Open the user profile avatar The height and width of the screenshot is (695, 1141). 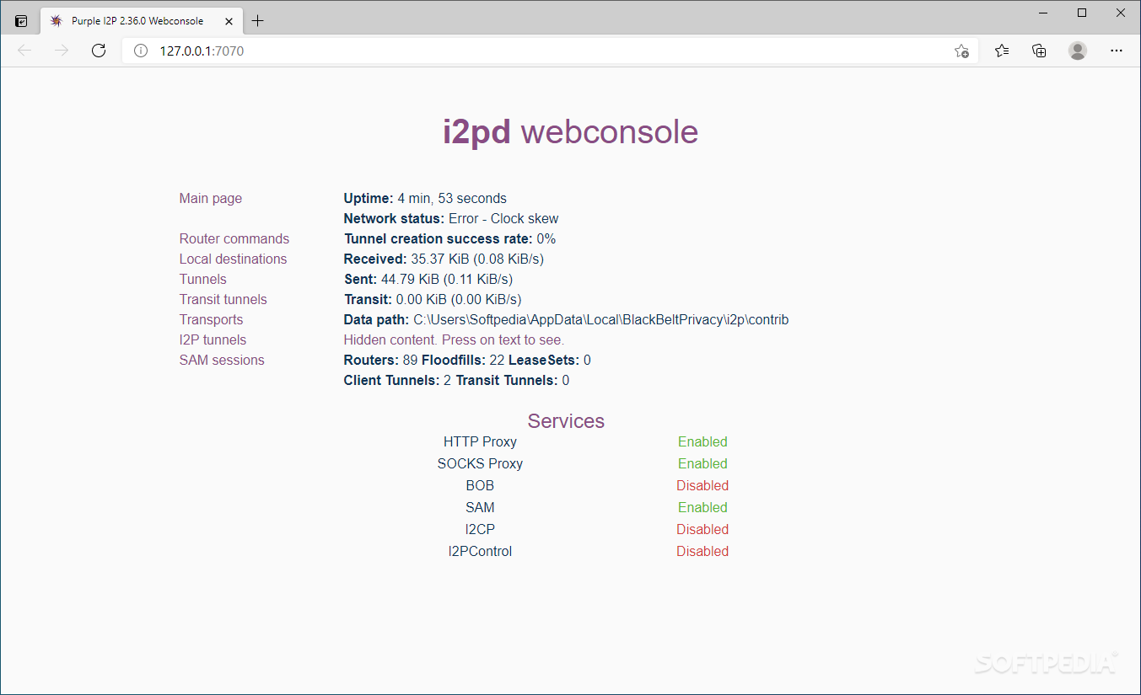click(1078, 51)
